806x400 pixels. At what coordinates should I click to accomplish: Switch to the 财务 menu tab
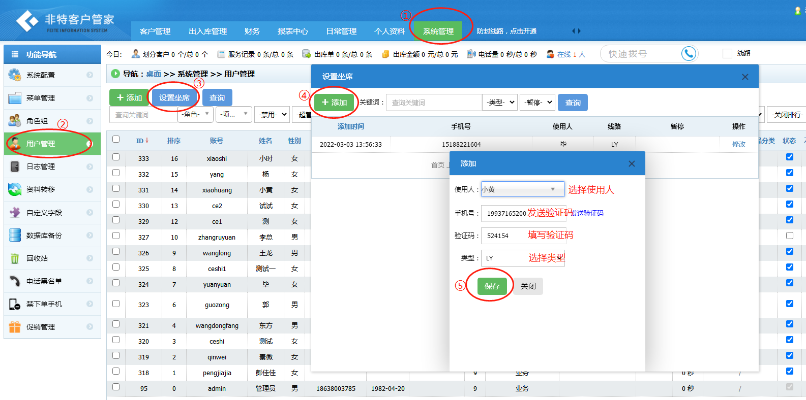point(252,31)
